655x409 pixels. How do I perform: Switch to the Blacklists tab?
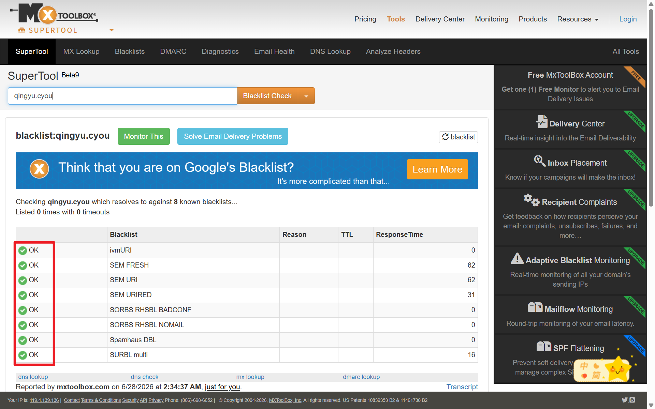(130, 51)
